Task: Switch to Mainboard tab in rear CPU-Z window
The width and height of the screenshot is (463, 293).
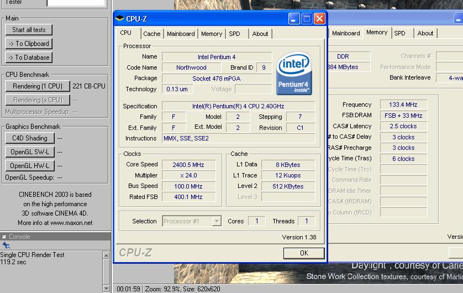Action: (346, 33)
